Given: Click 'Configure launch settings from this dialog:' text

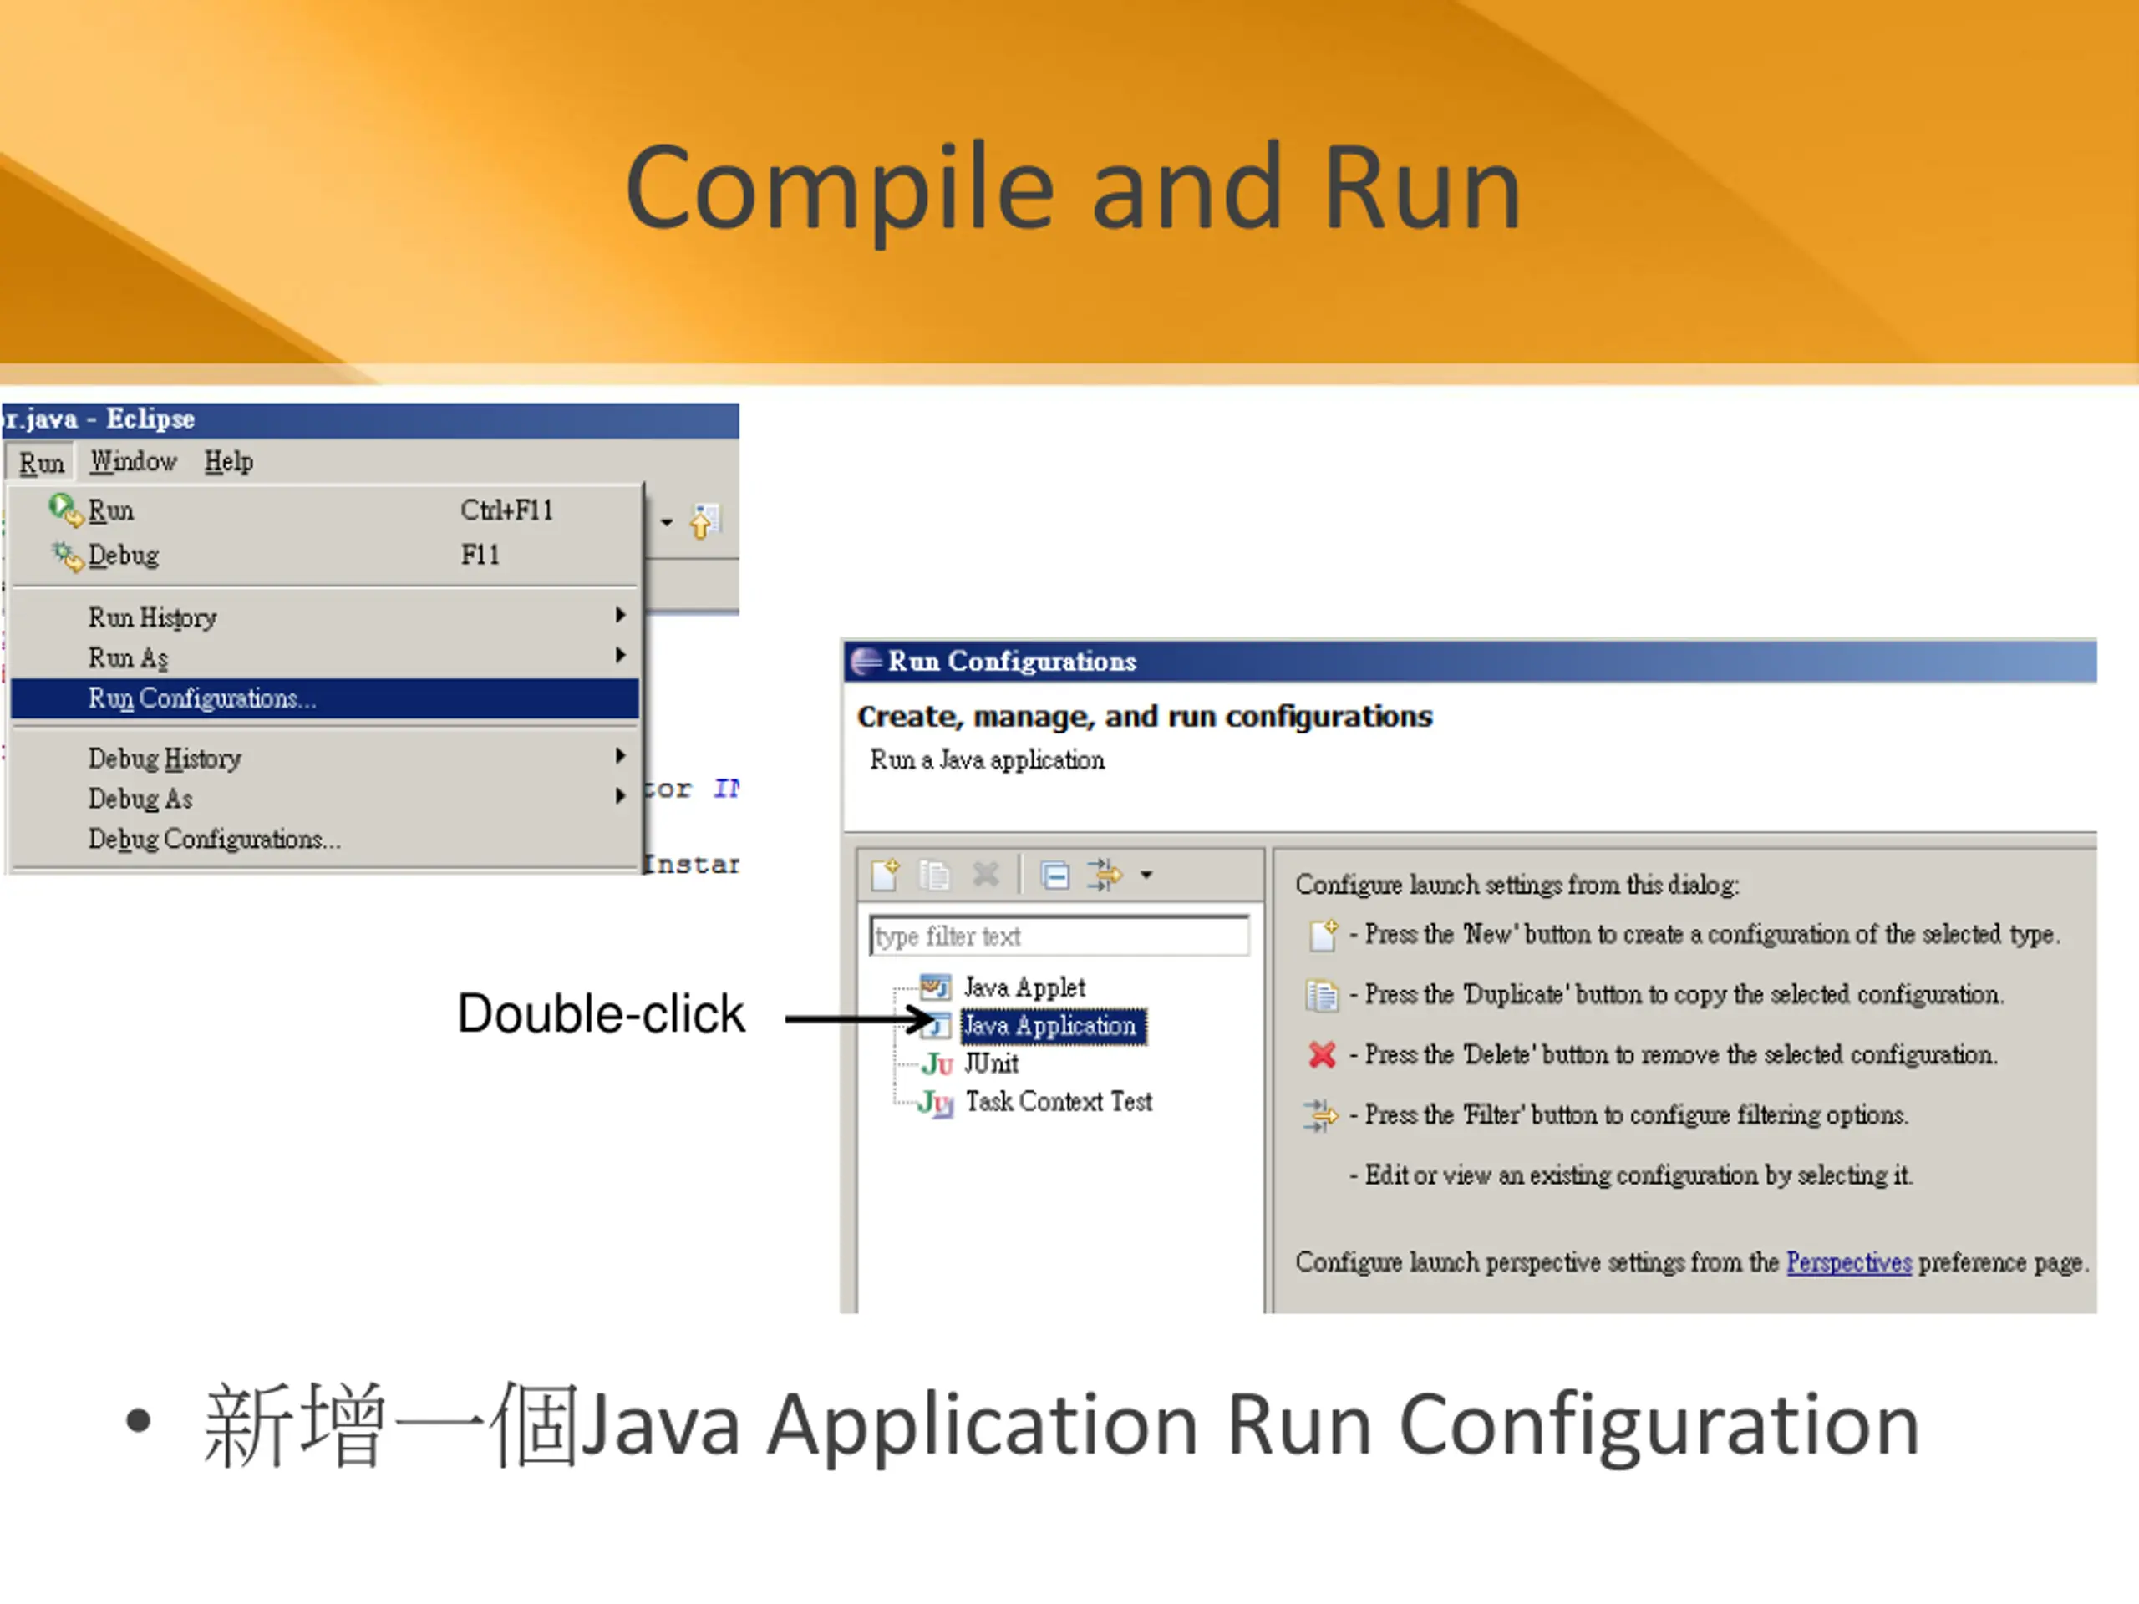Looking at the screenshot, I should pyautogui.click(x=1517, y=885).
